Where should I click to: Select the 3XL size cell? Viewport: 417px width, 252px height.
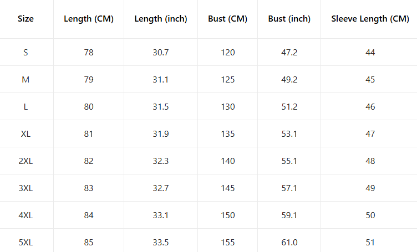pos(26,188)
